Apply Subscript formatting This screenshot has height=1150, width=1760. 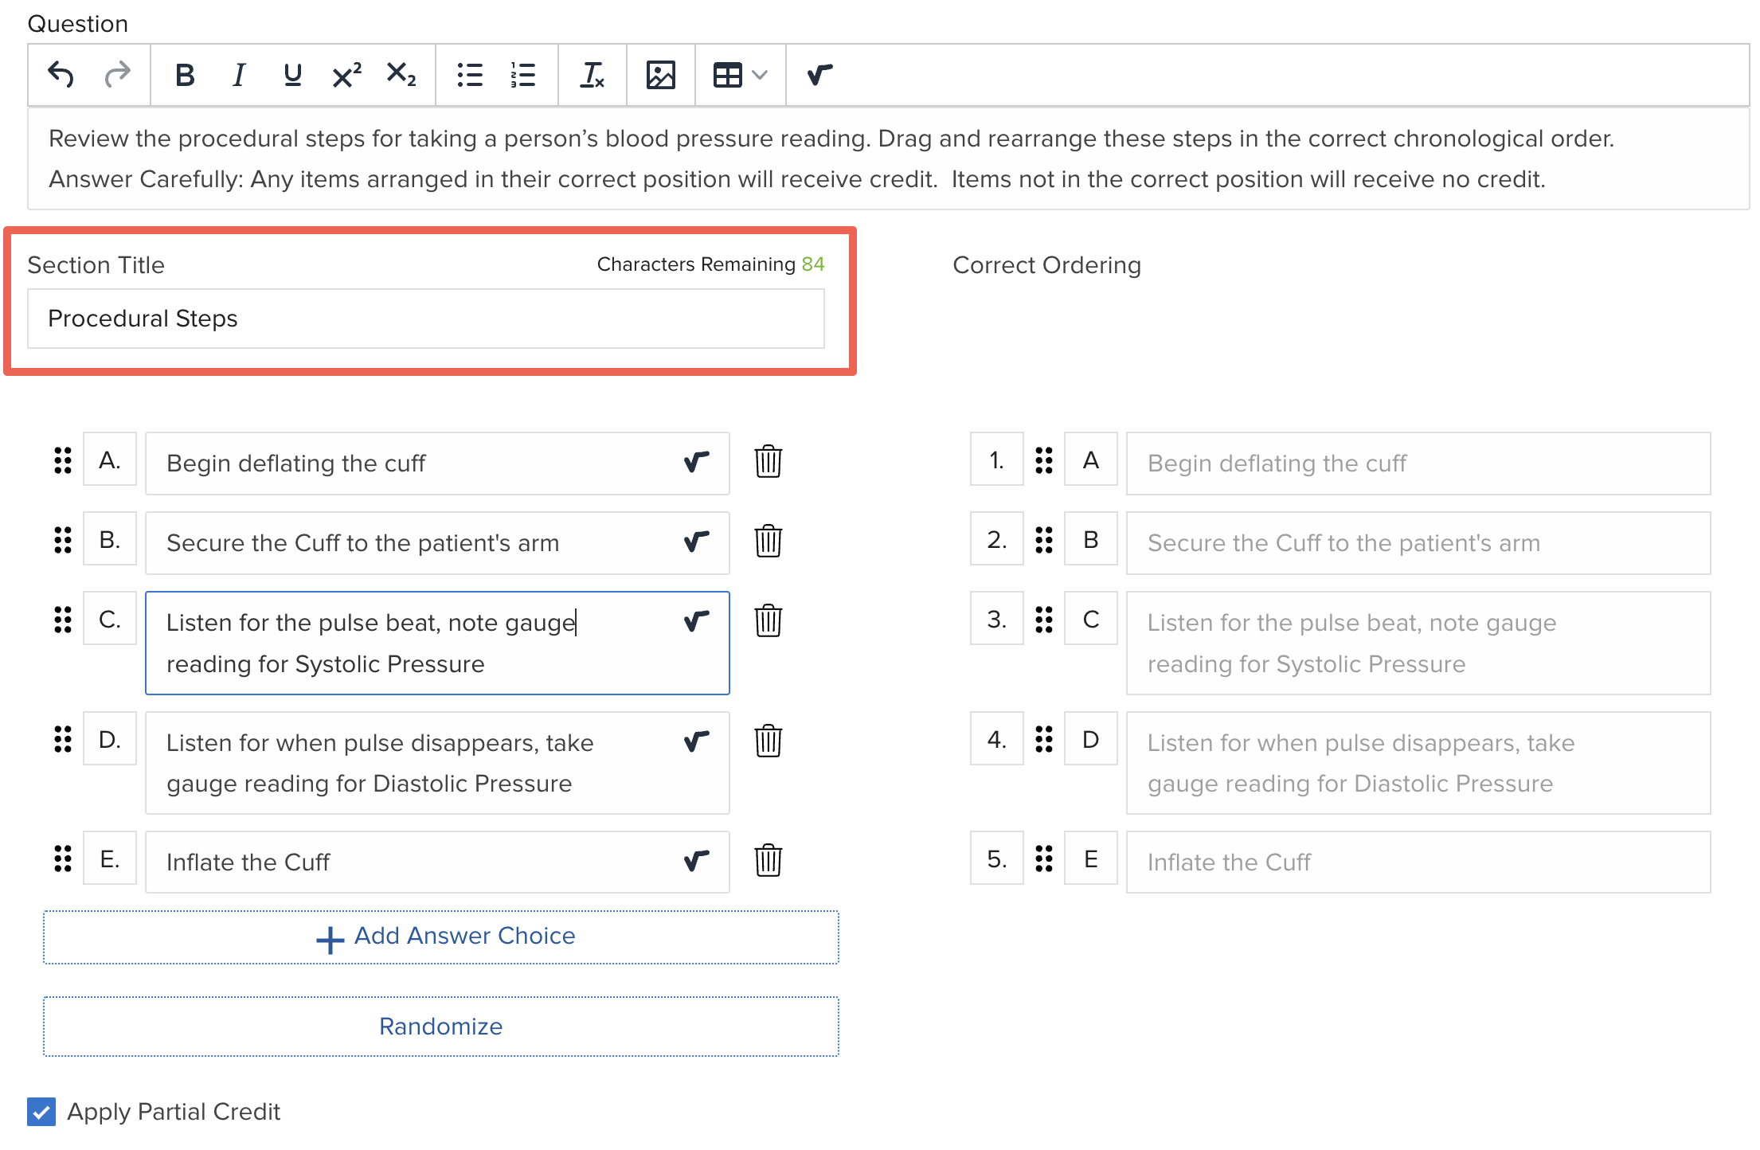tap(401, 75)
